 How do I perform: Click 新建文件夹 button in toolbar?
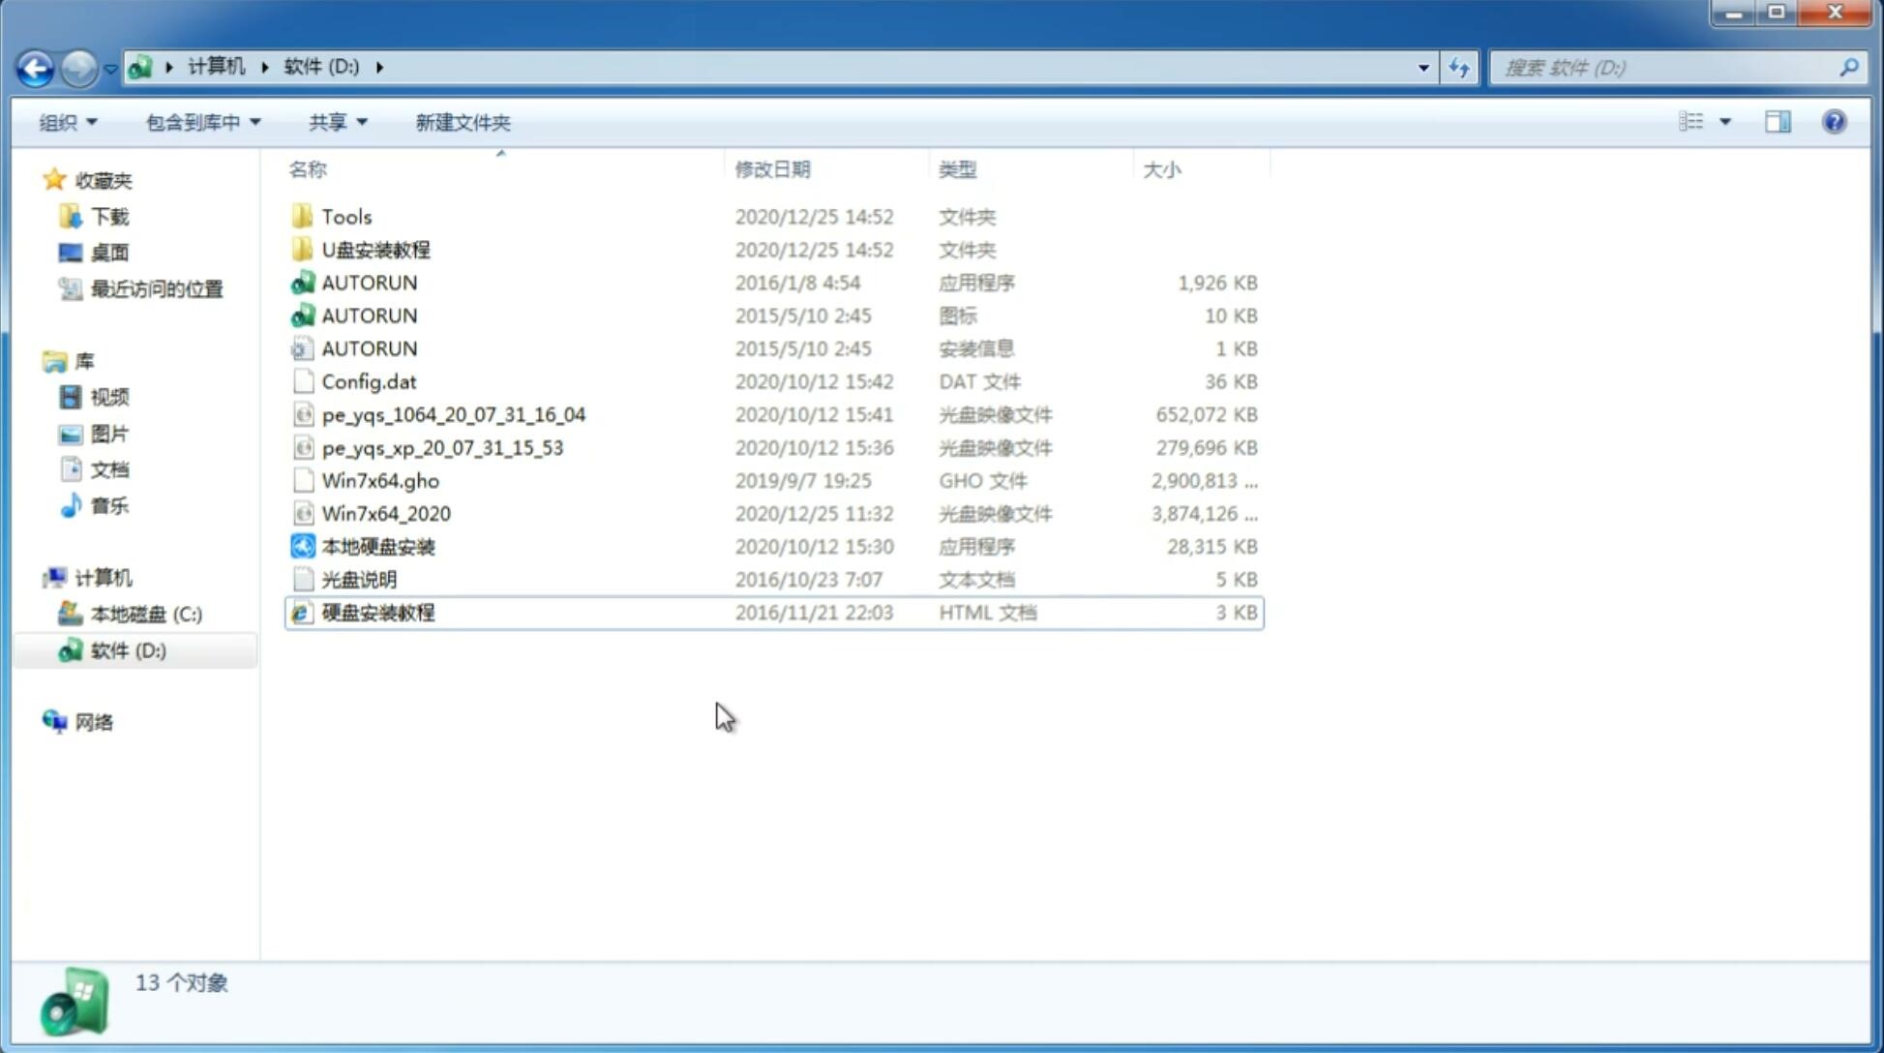point(462,122)
